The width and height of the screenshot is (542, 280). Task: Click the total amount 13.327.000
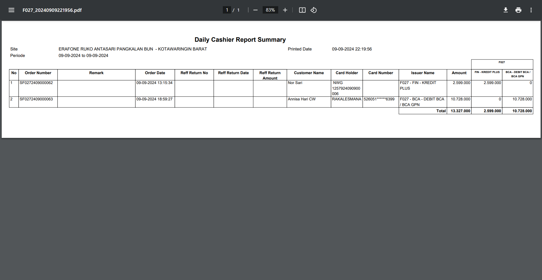pos(460,111)
